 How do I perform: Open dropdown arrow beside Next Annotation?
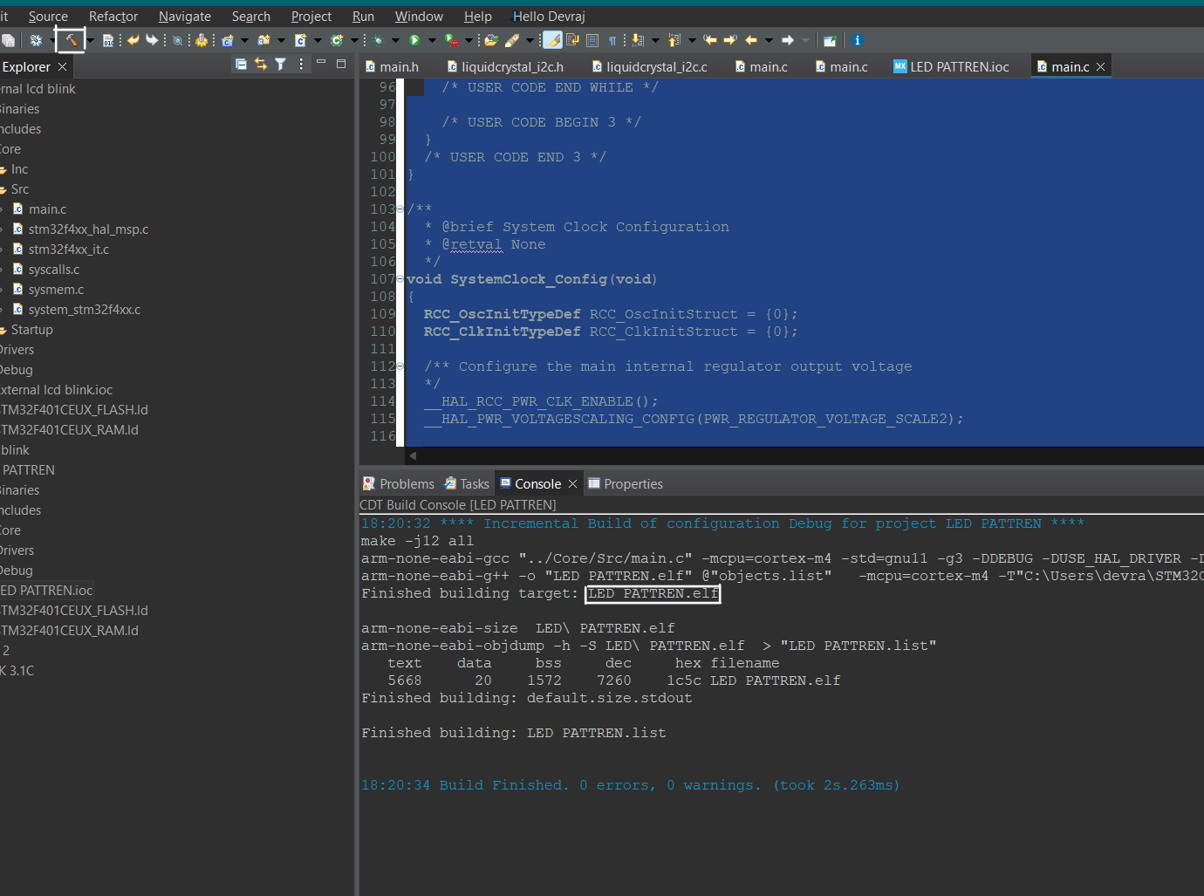(x=655, y=40)
